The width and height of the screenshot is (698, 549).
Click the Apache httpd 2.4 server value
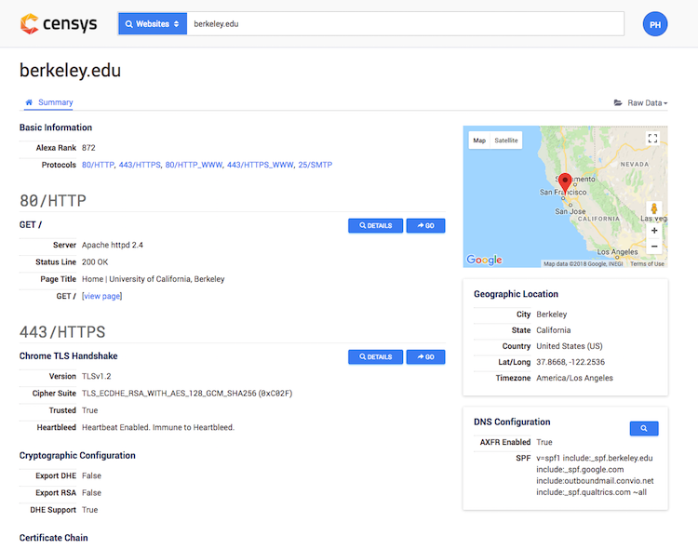(113, 245)
